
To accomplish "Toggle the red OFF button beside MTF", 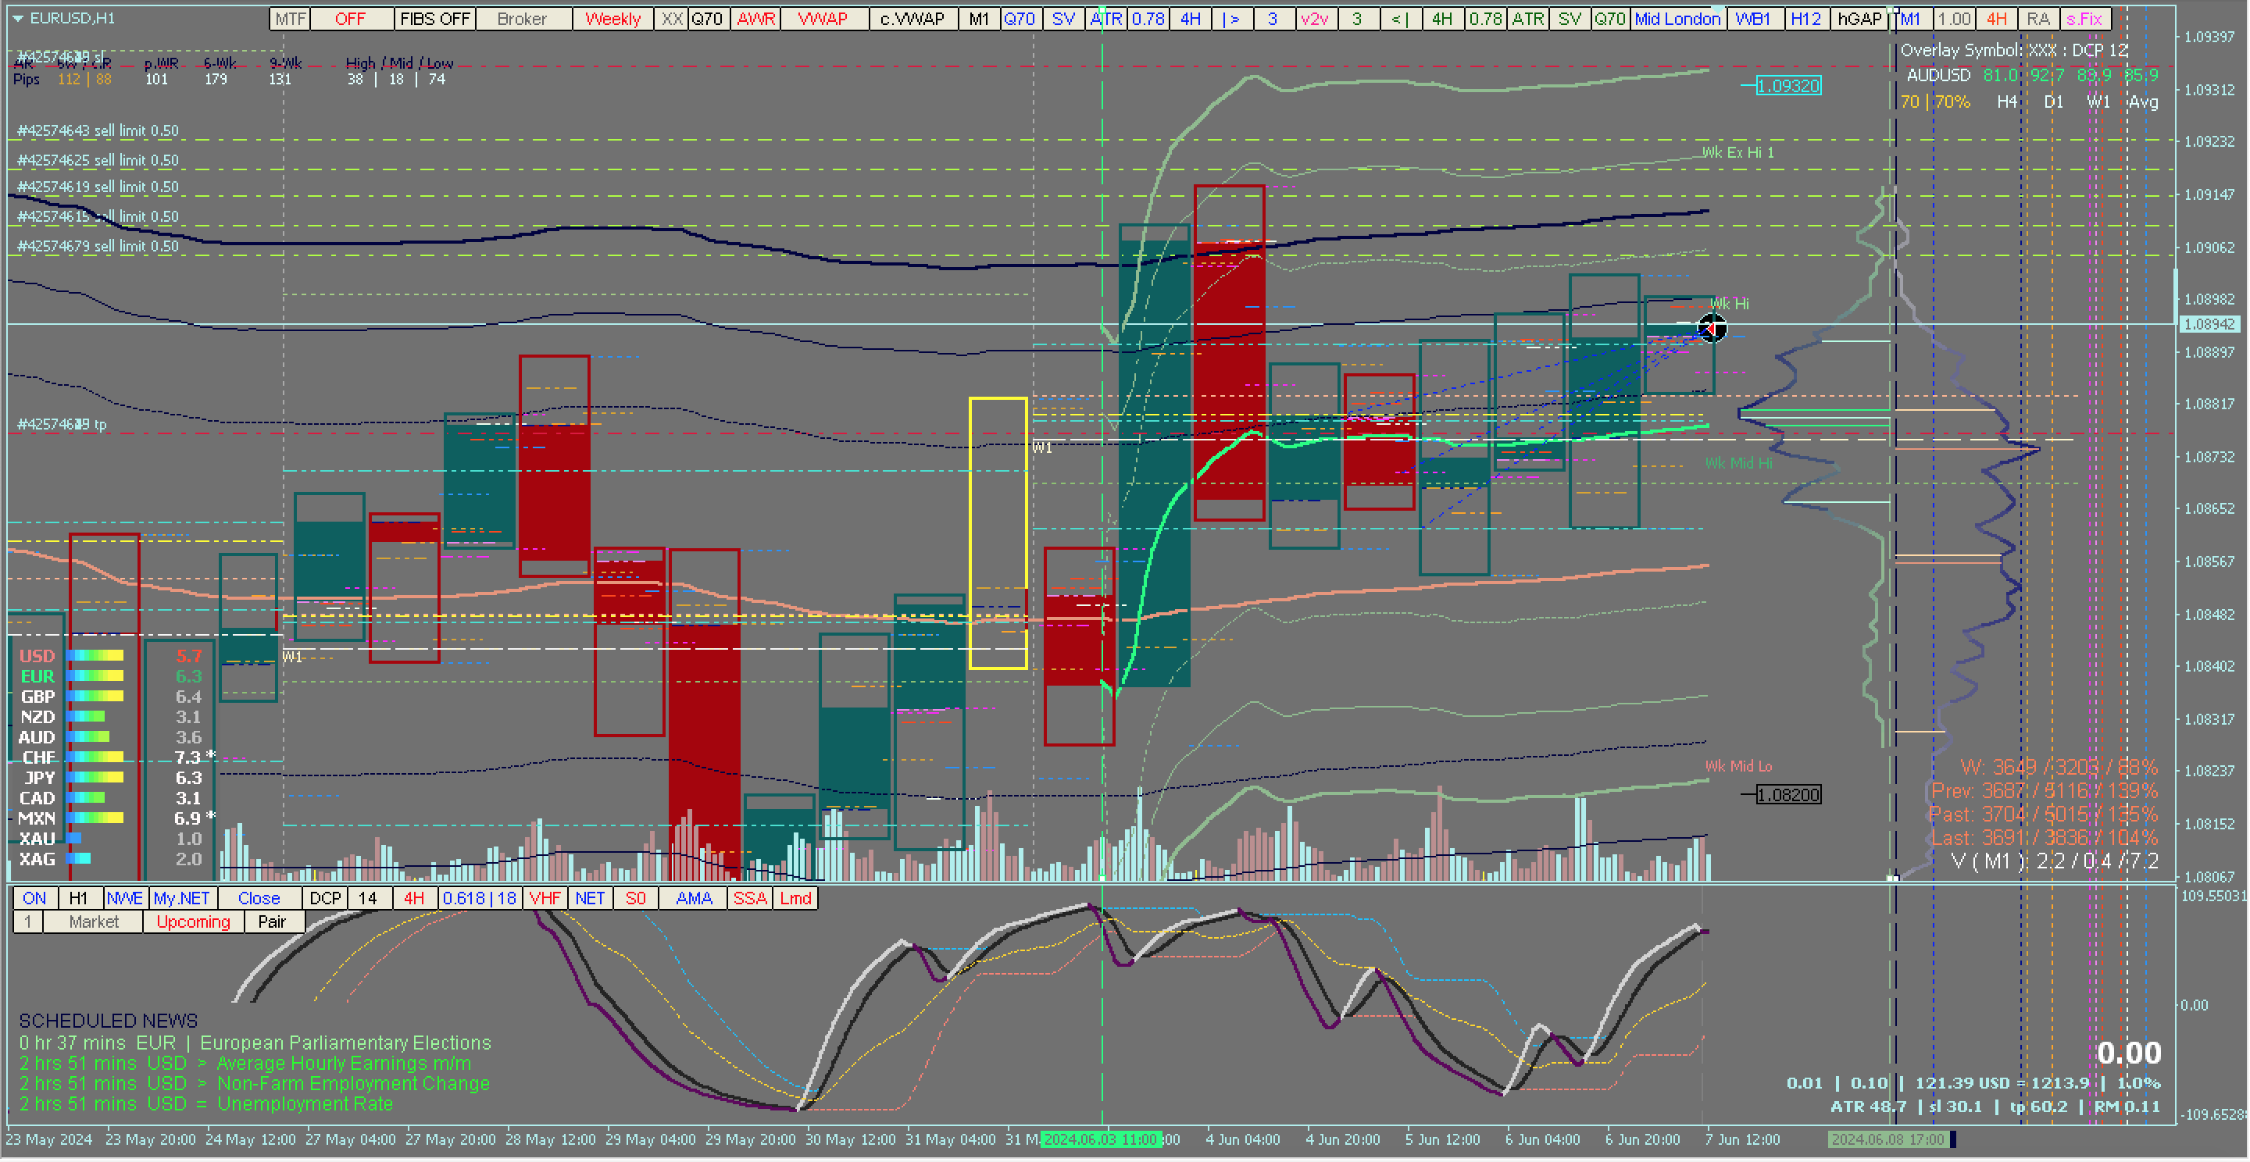I will (x=350, y=18).
